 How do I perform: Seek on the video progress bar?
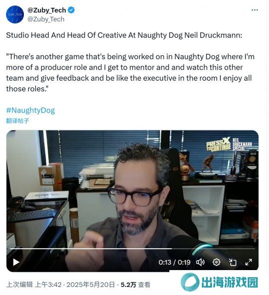point(132,249)
